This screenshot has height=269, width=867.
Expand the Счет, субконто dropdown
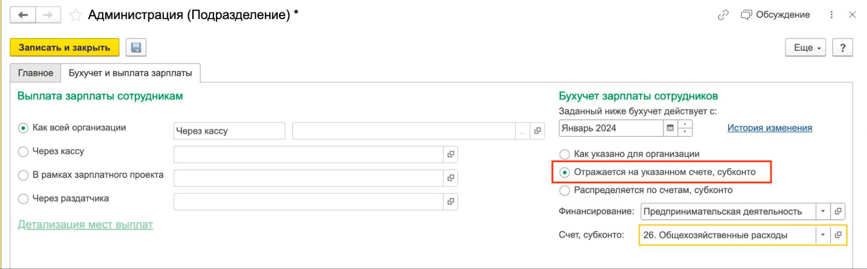822,235
